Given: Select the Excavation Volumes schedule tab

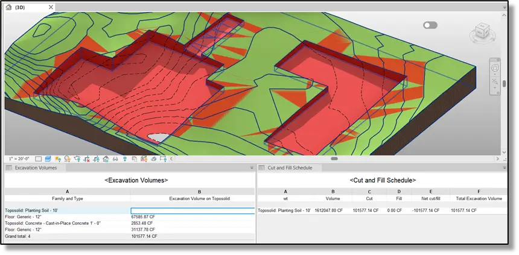Looking at the screenshot, I should (x=35, y=168).
